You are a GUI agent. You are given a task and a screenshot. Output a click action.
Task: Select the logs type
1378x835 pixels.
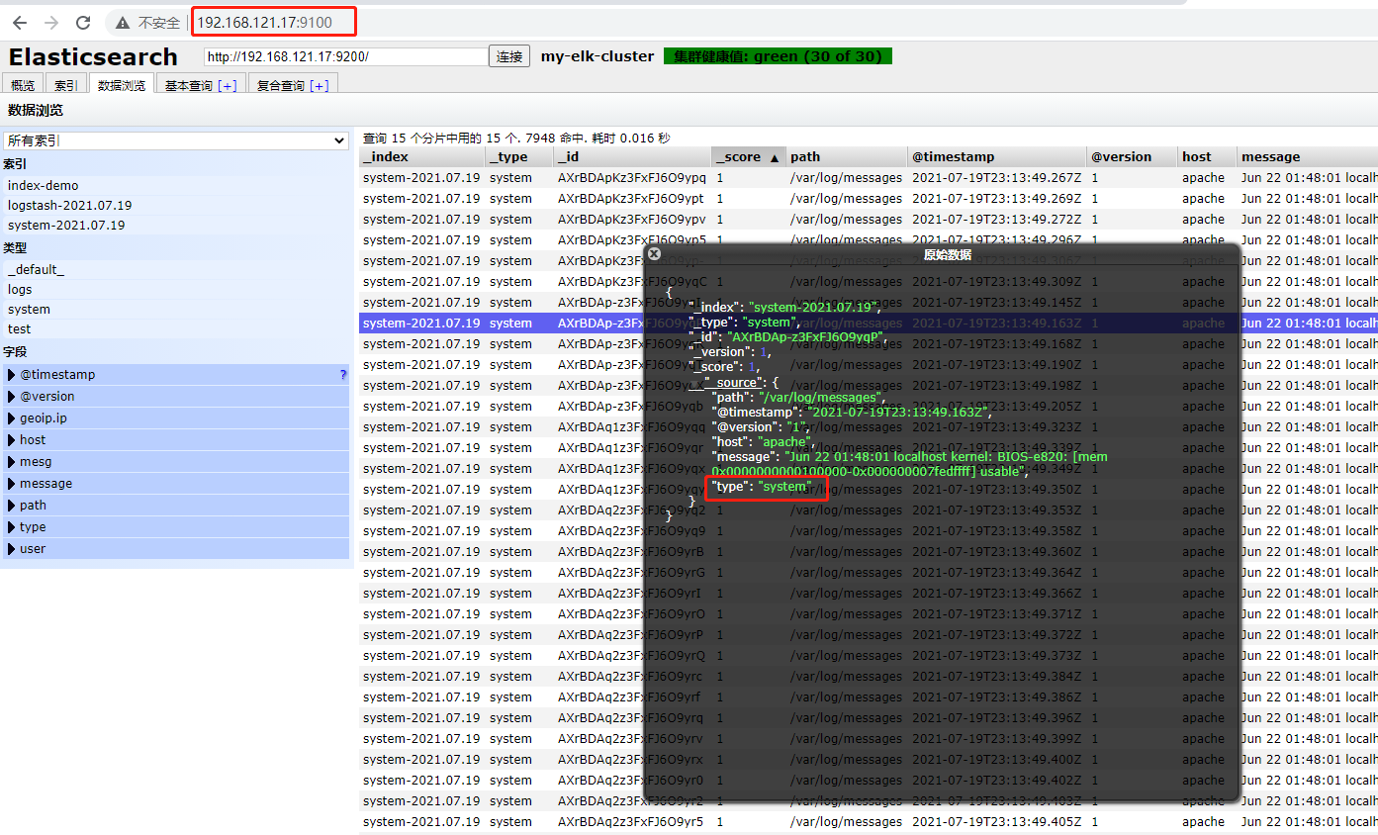[x=176, y=289]
